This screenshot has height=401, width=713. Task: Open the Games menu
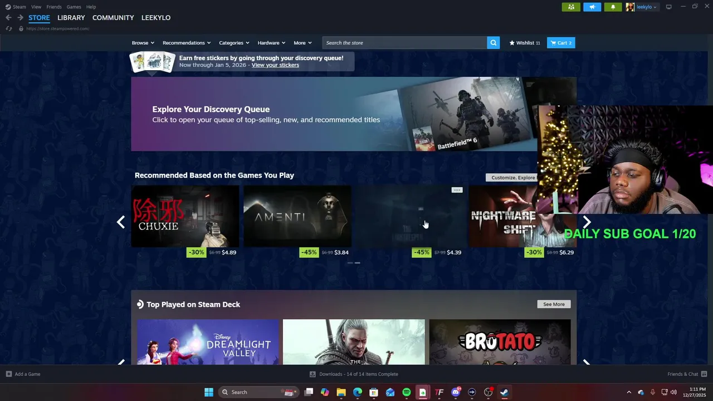[74, 7]
